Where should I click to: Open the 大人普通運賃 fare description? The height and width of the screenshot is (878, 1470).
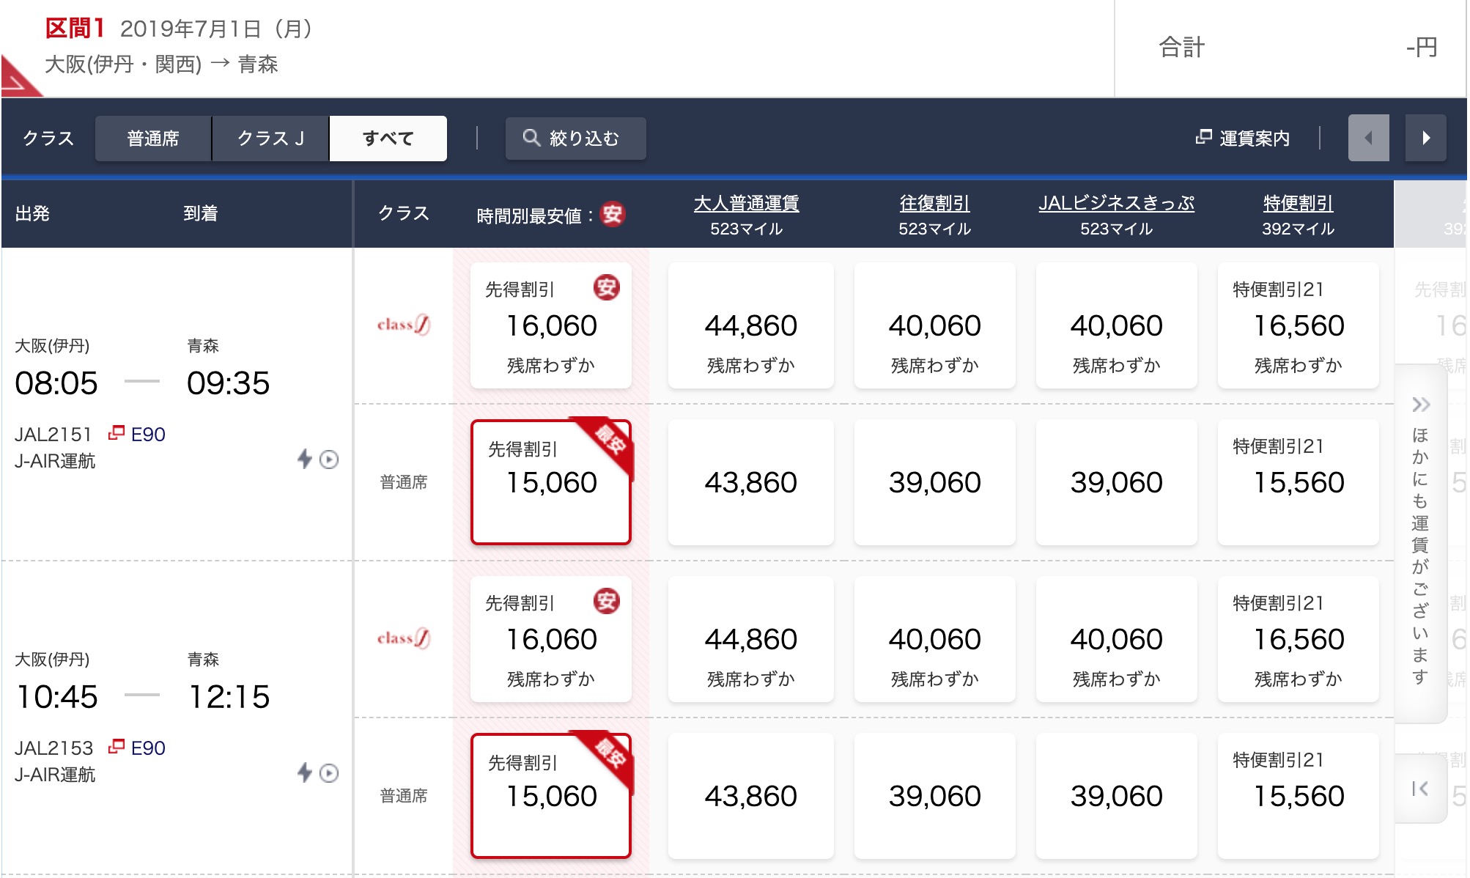point(746,203)
